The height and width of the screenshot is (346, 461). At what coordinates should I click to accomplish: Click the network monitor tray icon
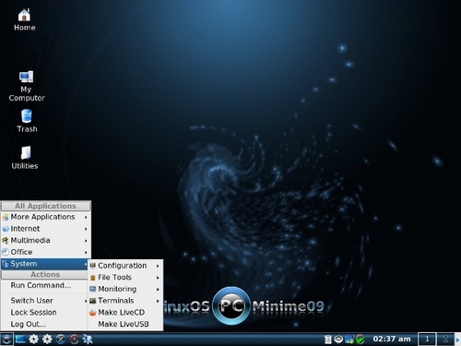click(x=349, y=339)
